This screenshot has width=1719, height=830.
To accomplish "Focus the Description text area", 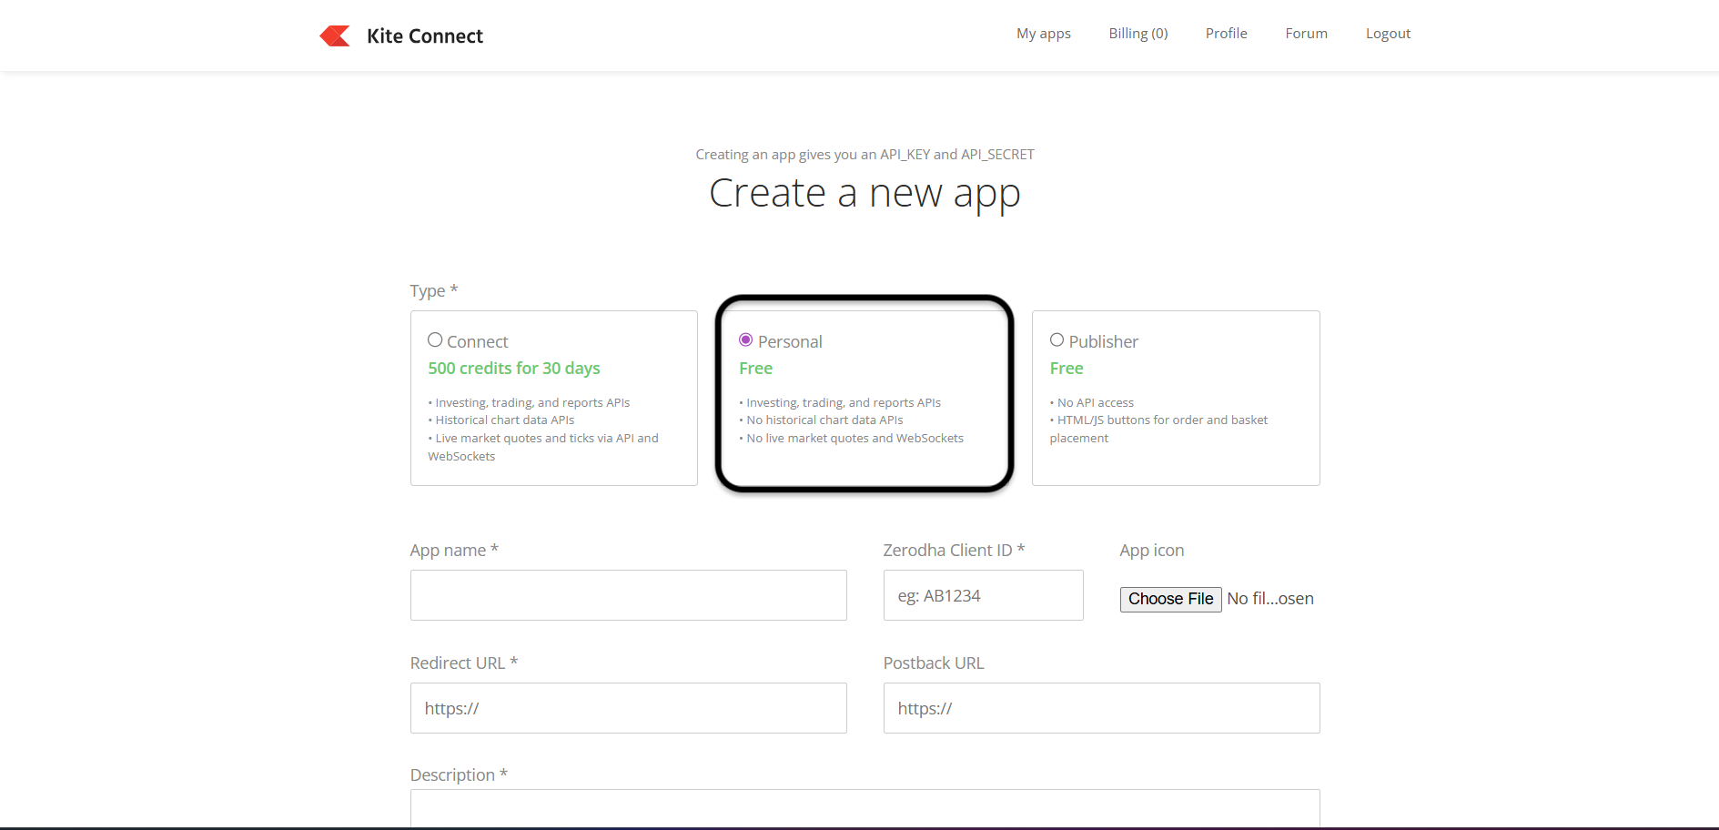I will point(865,808).
